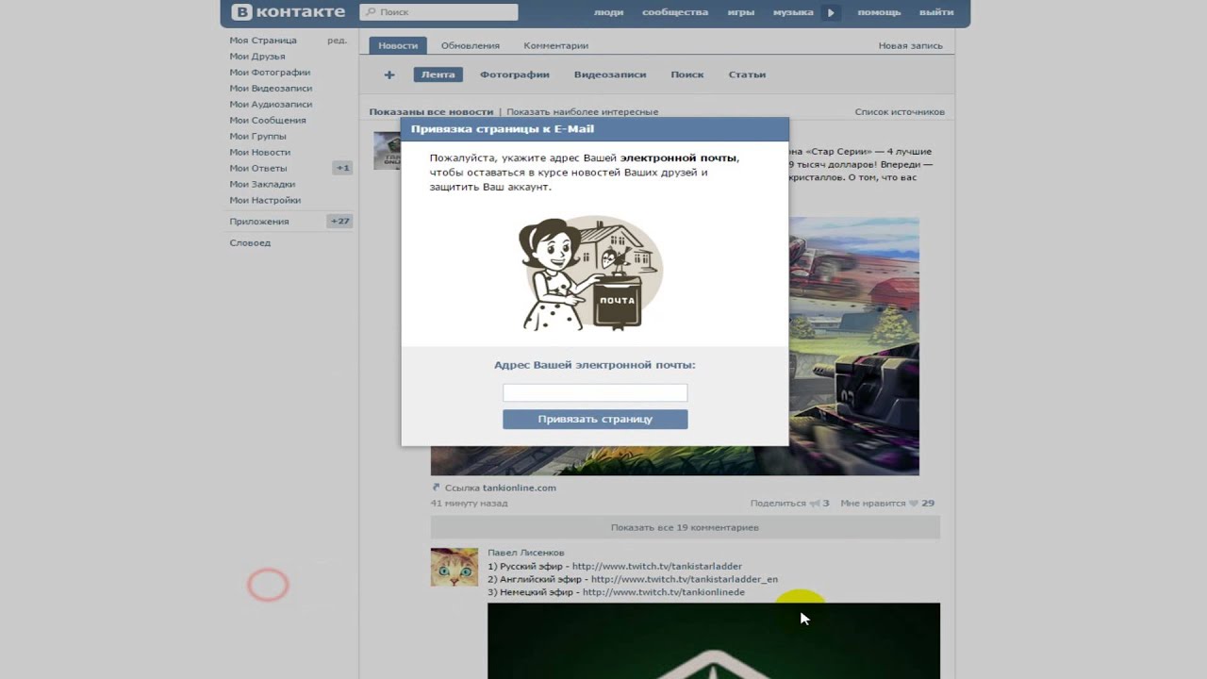Click the VKontakte logo
Screen dimensions: 1207x679
point(288,12)
